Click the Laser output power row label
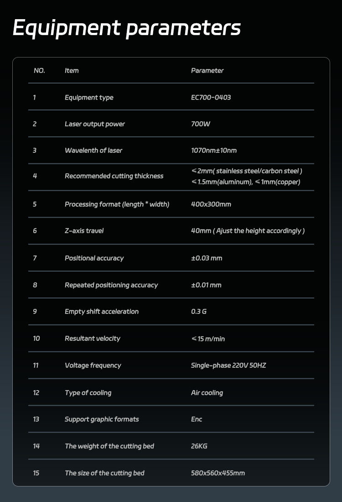Screen dimensions: 342x502 point(95,124)
